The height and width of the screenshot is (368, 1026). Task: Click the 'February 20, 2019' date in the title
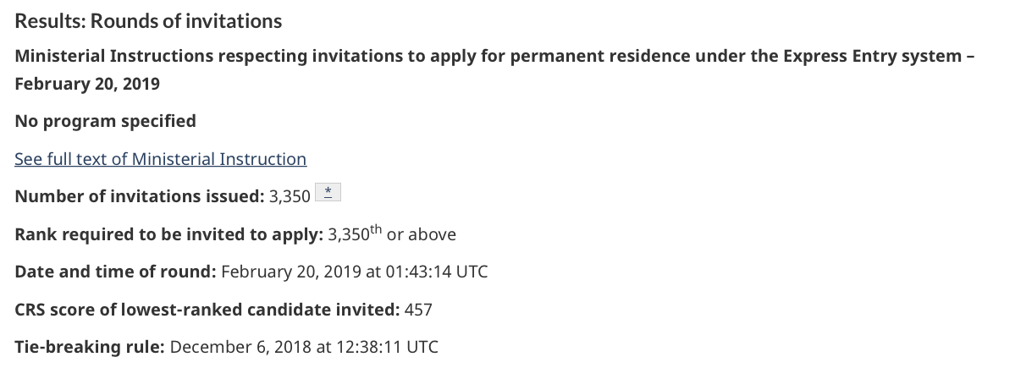(87, 84)
